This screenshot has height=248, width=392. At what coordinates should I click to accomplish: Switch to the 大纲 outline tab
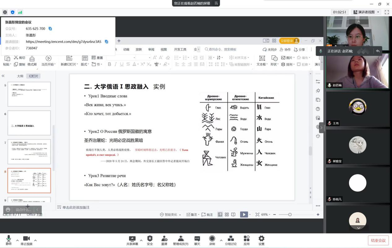click(20, 76)
